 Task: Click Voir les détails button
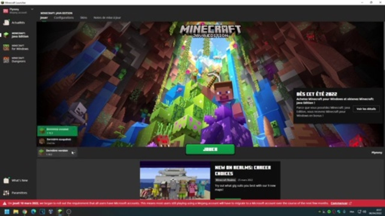(x=366, y=109)
